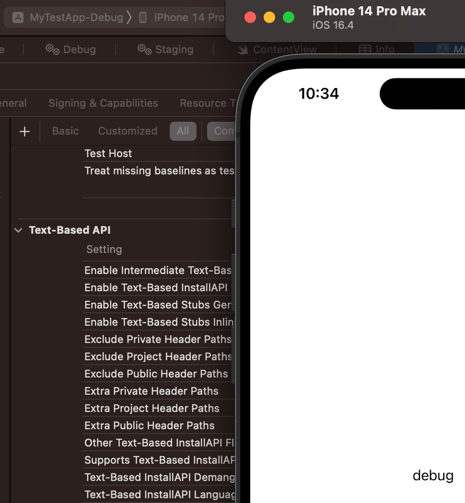
Task: Select Extra Public Header Paths row
Action: [x=159, y=426]
